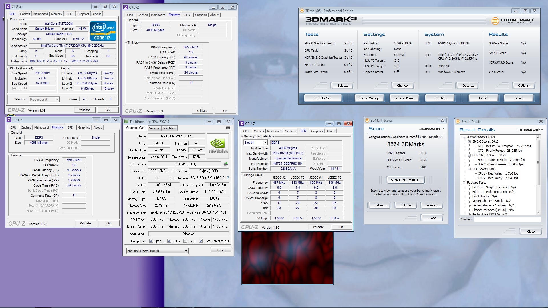Image resolution: width=548 pixels, height=308 pixels.
Task: Toggle the DirectCompute 5.0 checkbox
Action: click(x=201, y=241)
